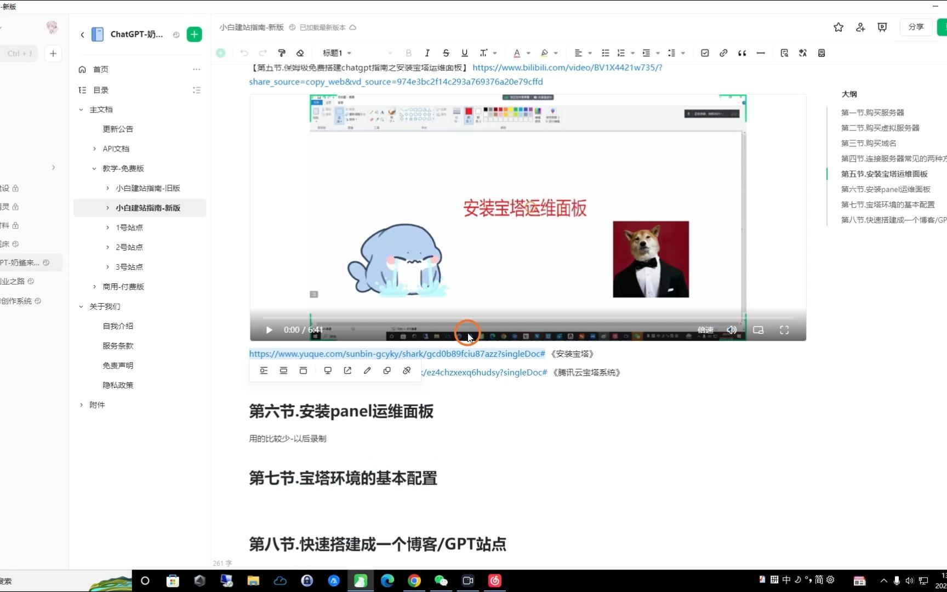
Task: Open the 隐私政策 page
Action: 118,385
